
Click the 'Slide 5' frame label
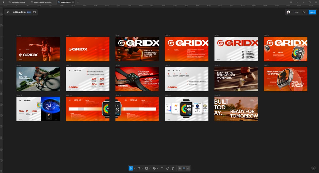click(x=266, y=35)
